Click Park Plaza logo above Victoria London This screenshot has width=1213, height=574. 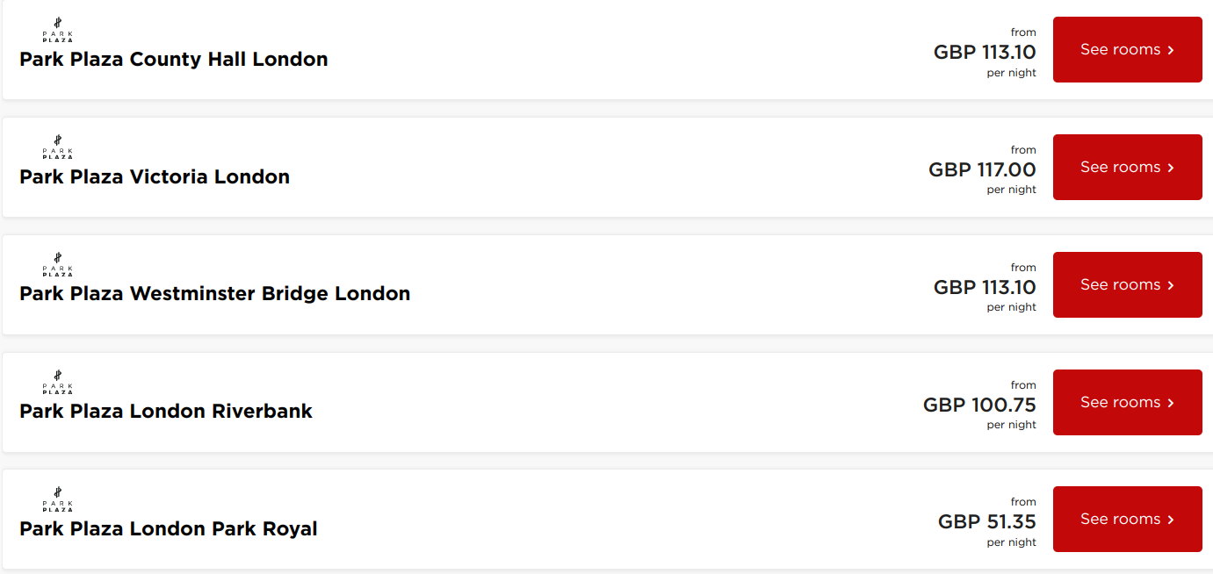(58, 147)
